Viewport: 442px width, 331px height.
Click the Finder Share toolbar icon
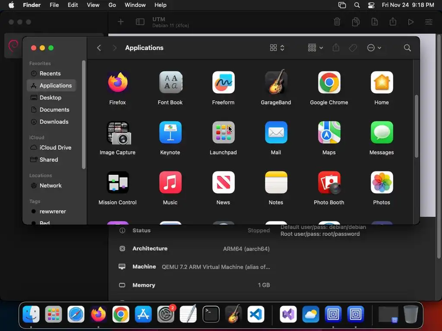336,47
